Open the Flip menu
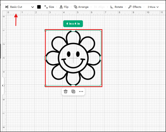The image size is (166, 132). pyautogui.click(x=64, y=7)
